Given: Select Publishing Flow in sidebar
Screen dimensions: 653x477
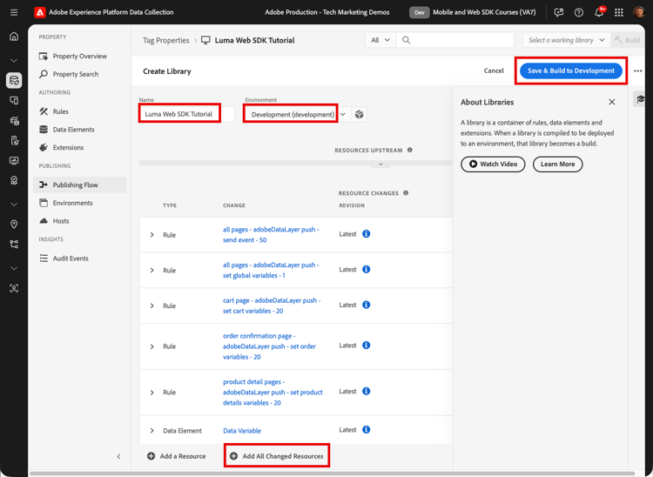Looking at the screenshot, I should 79,185.
